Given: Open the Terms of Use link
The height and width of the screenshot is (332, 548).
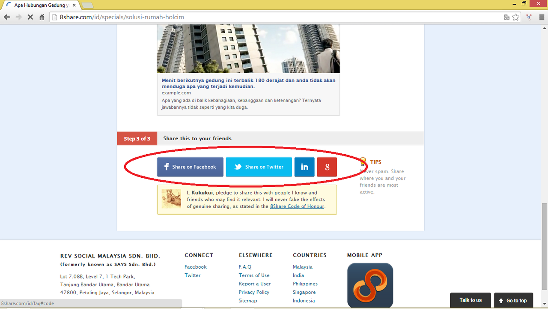Looking at the screenshot, I should [254, 275].
